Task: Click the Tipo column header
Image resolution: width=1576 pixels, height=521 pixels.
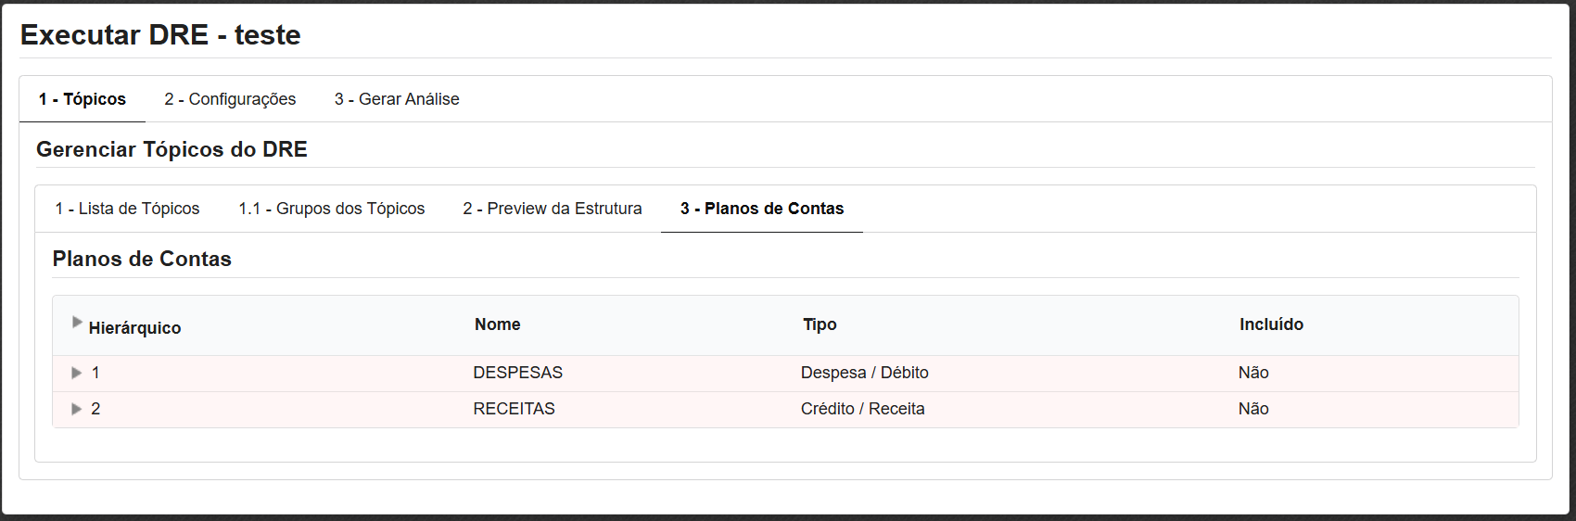Action: [820, 324]
